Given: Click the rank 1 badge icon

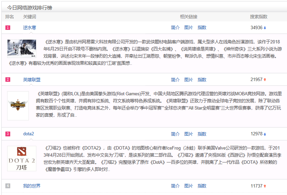Looking at the screenshot, I should coord(8,27).
